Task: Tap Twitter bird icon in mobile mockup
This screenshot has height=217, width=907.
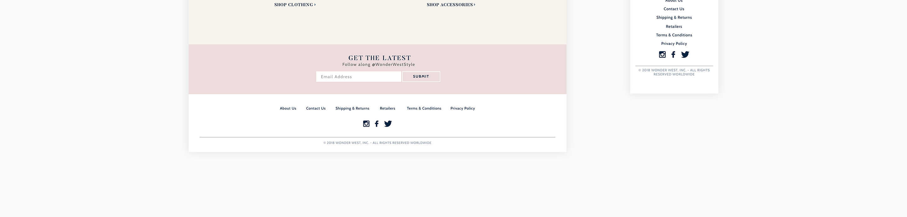Action: click(x=685, y=54)
